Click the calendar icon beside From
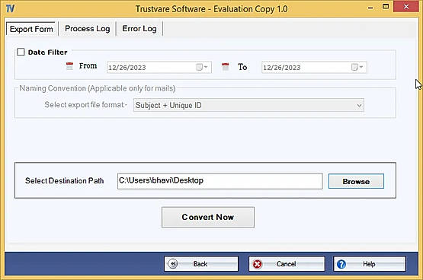The width and height of the screenshot is (423, 280). click(x=69, y=66)
